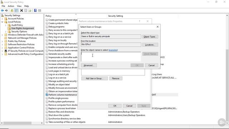Image resolution: width=229 pixels, height=129 pixels.
Task: Click the play overlay button in corner
Action: (222, 122)
